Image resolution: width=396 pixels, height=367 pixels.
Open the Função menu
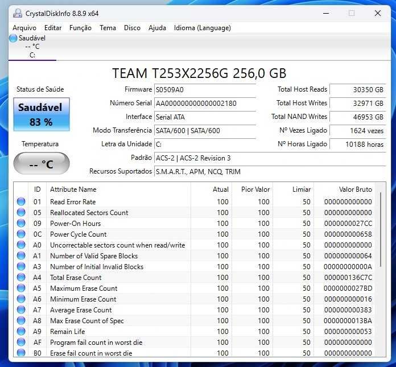pyautogui.click(x=80, y=28)
